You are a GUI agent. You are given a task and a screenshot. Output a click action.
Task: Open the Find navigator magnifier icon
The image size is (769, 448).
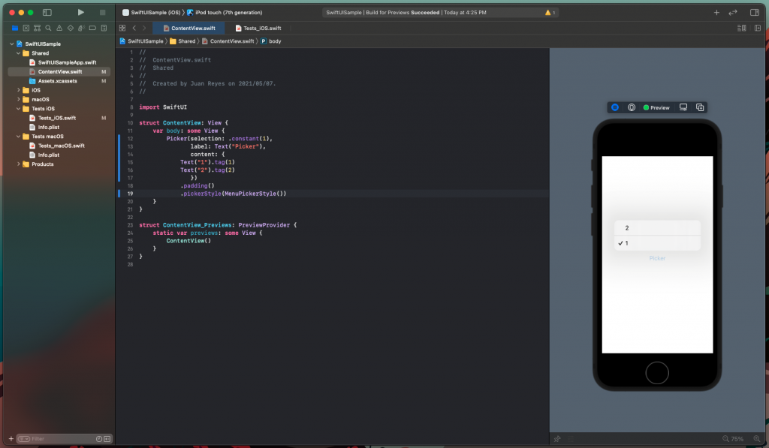[48, 28]
